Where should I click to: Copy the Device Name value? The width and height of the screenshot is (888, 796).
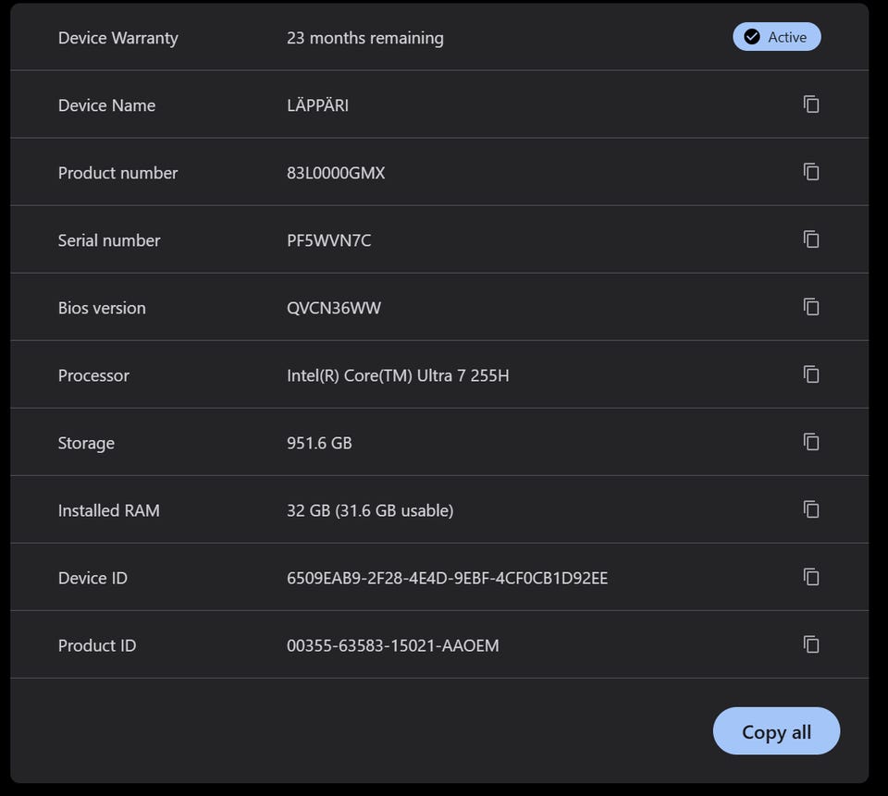pos(811,104)
